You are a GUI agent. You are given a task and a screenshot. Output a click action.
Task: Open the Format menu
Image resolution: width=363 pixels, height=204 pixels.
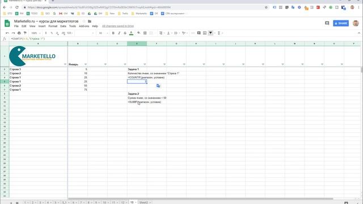(x=53, y=26)
